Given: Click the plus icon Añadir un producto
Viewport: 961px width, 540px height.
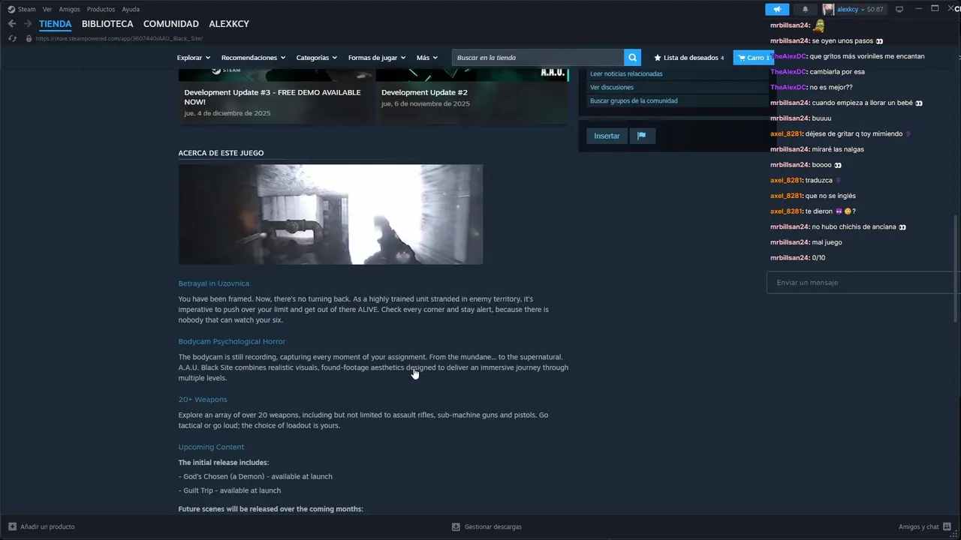Looking at the screenshot, I should tap(12, 526).
